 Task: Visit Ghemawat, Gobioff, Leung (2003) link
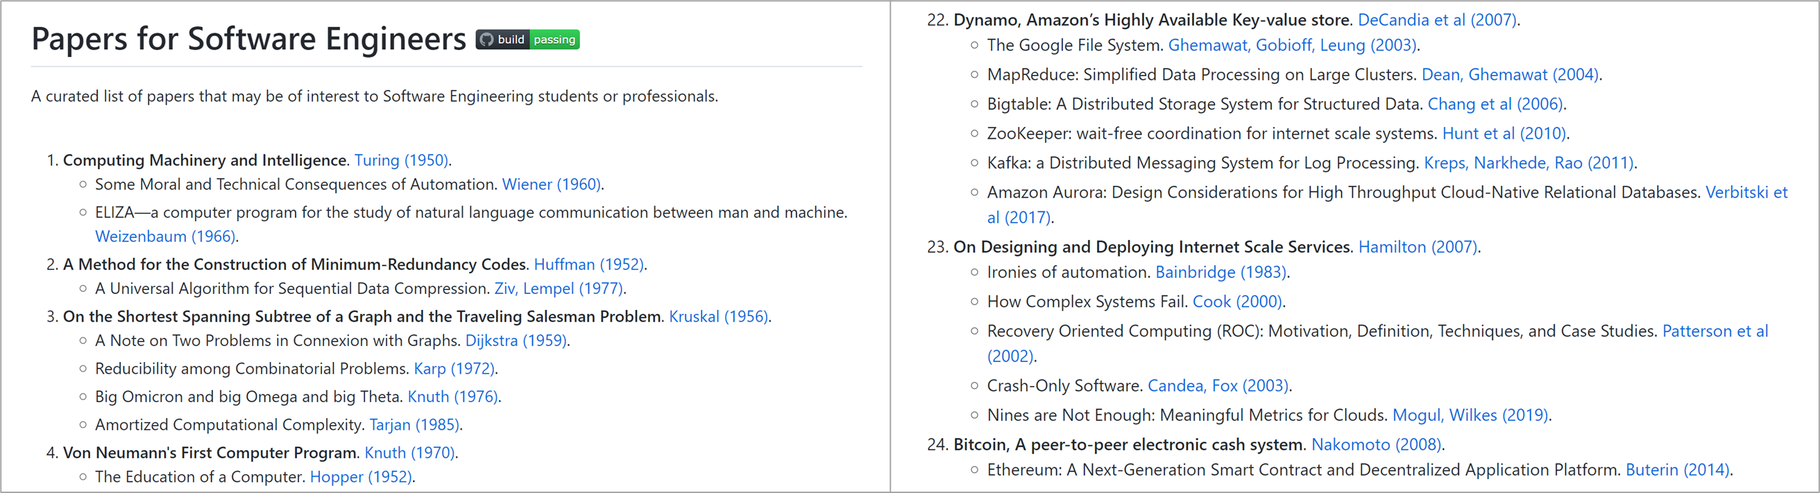pos(1292,45)
